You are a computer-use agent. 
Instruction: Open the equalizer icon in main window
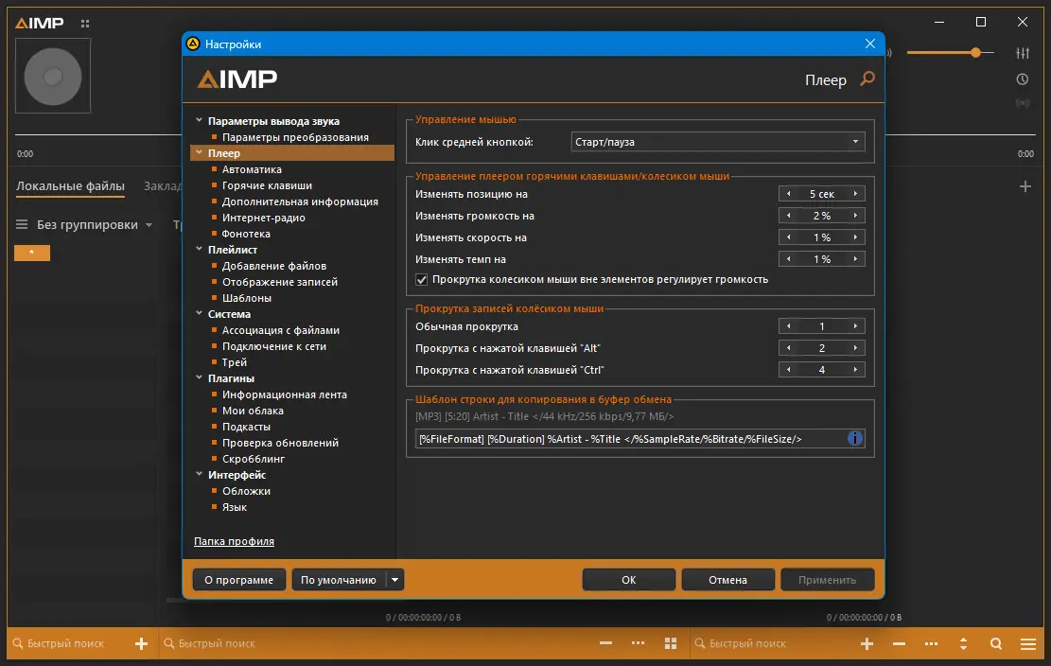(1023, 53)
